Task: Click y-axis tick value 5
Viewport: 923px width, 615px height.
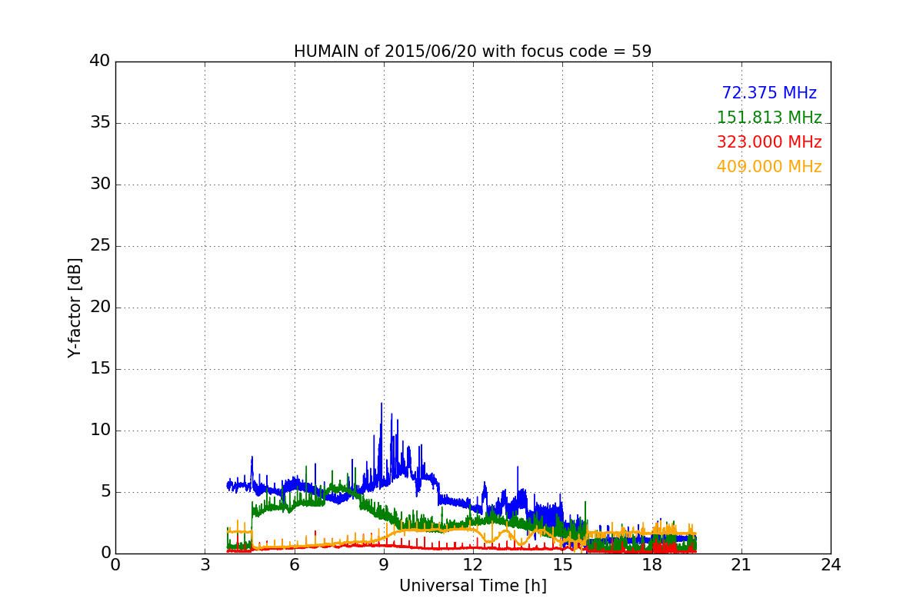Action: tap(105, 492)
